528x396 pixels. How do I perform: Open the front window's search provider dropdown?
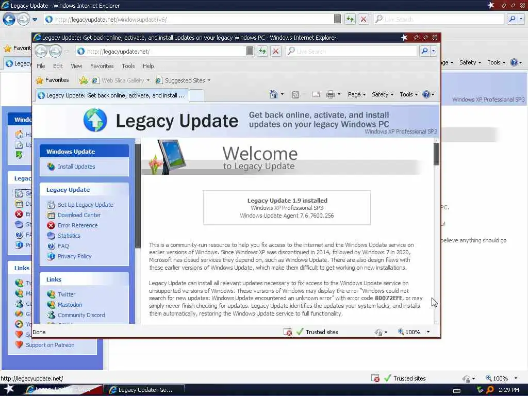click(433, 51)
